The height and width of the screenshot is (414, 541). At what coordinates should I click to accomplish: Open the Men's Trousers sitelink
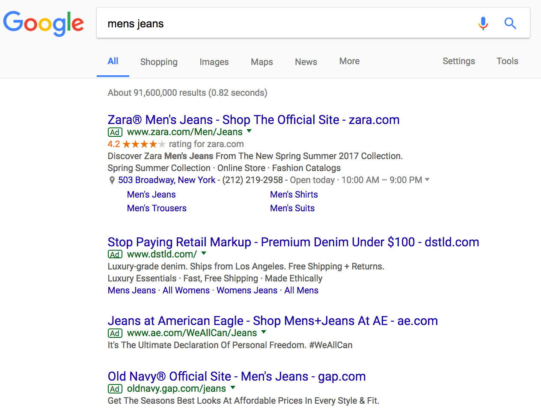point(157,208)
